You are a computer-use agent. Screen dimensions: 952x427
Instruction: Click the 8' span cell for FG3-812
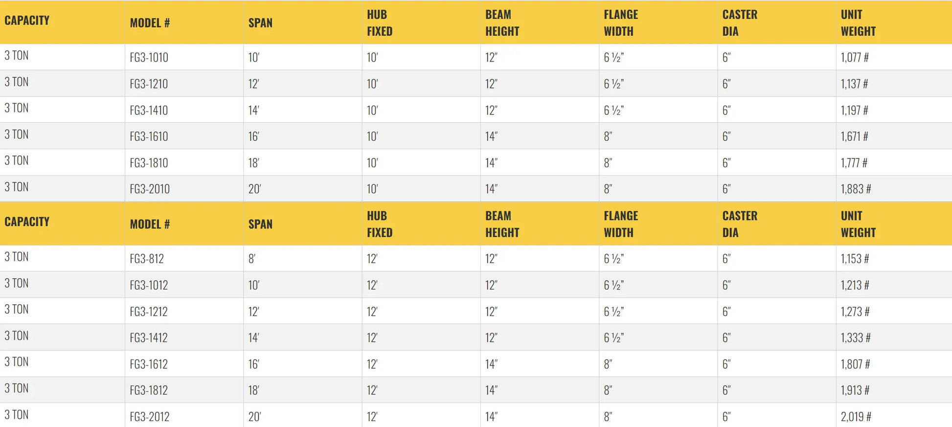252,259
